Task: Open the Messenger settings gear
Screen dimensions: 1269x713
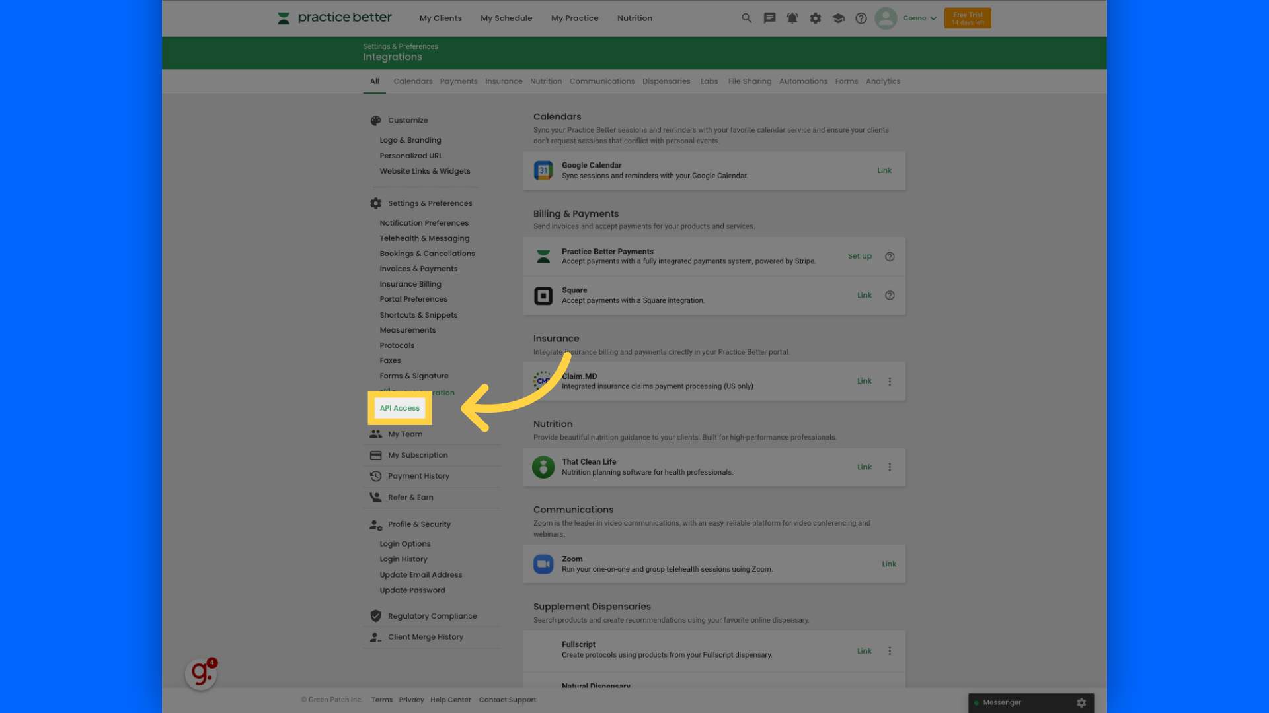Action: (1081, 703)
